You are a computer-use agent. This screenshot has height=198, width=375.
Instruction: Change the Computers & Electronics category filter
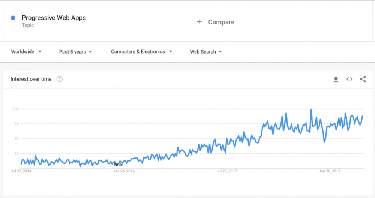point(141,52)
